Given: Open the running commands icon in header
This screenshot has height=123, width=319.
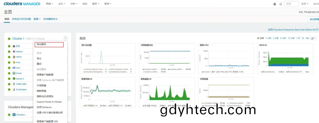Looking at the screenshot, I should pos(281,4).
